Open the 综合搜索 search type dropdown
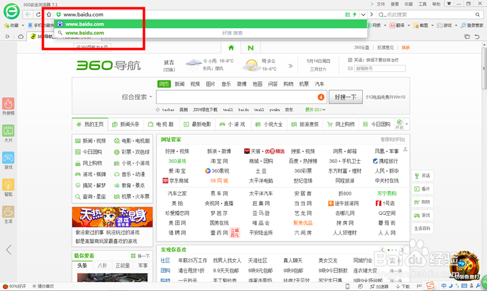This screenshot has height=291, width=487. coord(137,97)
